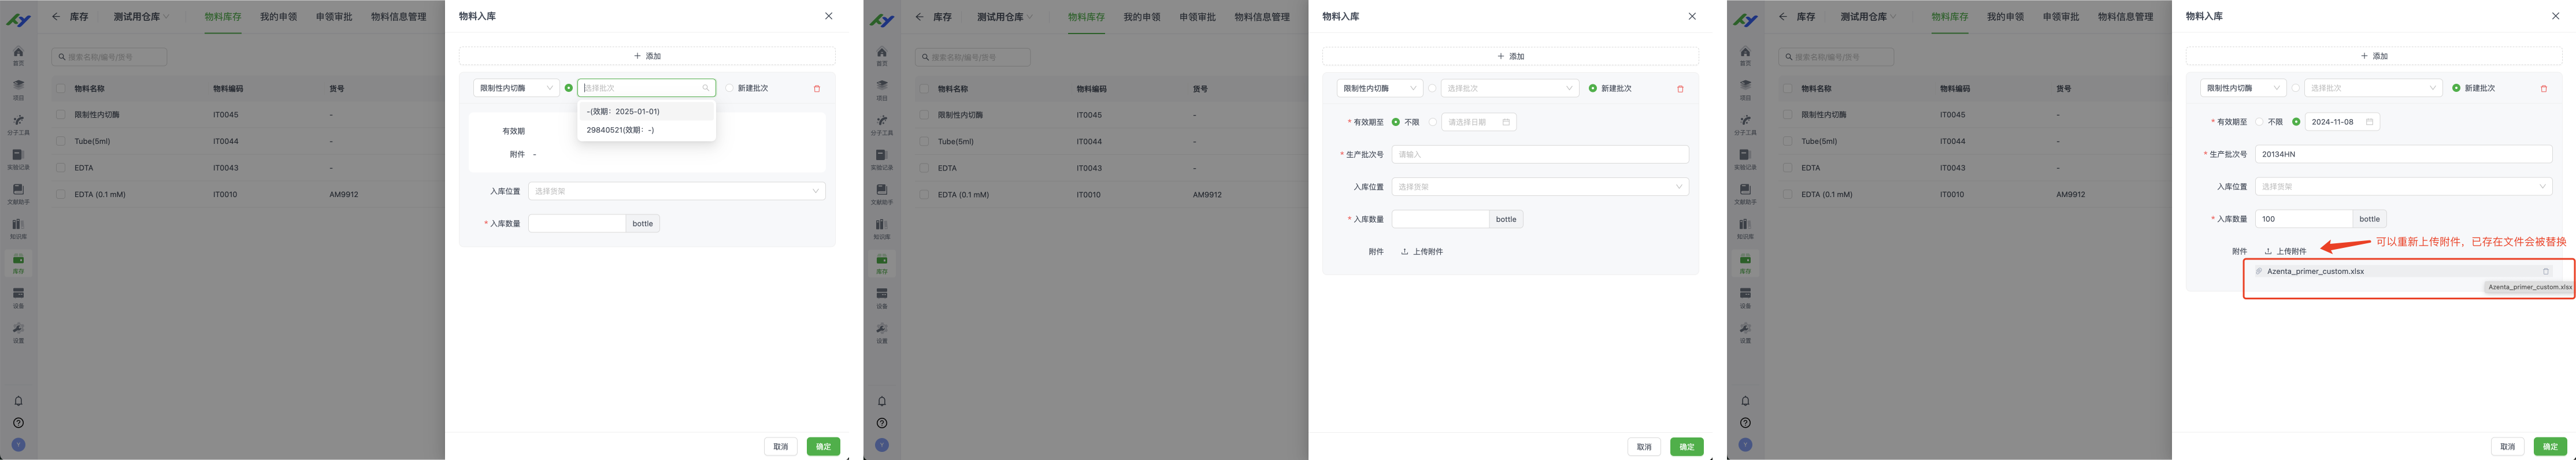Click 上传附件 in the form with empty 生产批次号
Screen dimensions: 2576x460
pos(1422,252)
